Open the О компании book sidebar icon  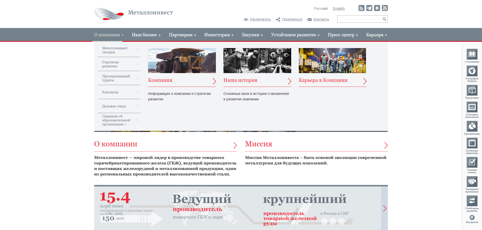472,54
